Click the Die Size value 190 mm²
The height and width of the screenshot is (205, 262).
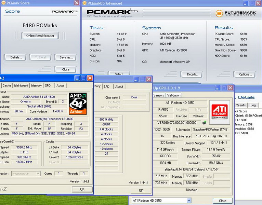[x=198, y=116]
